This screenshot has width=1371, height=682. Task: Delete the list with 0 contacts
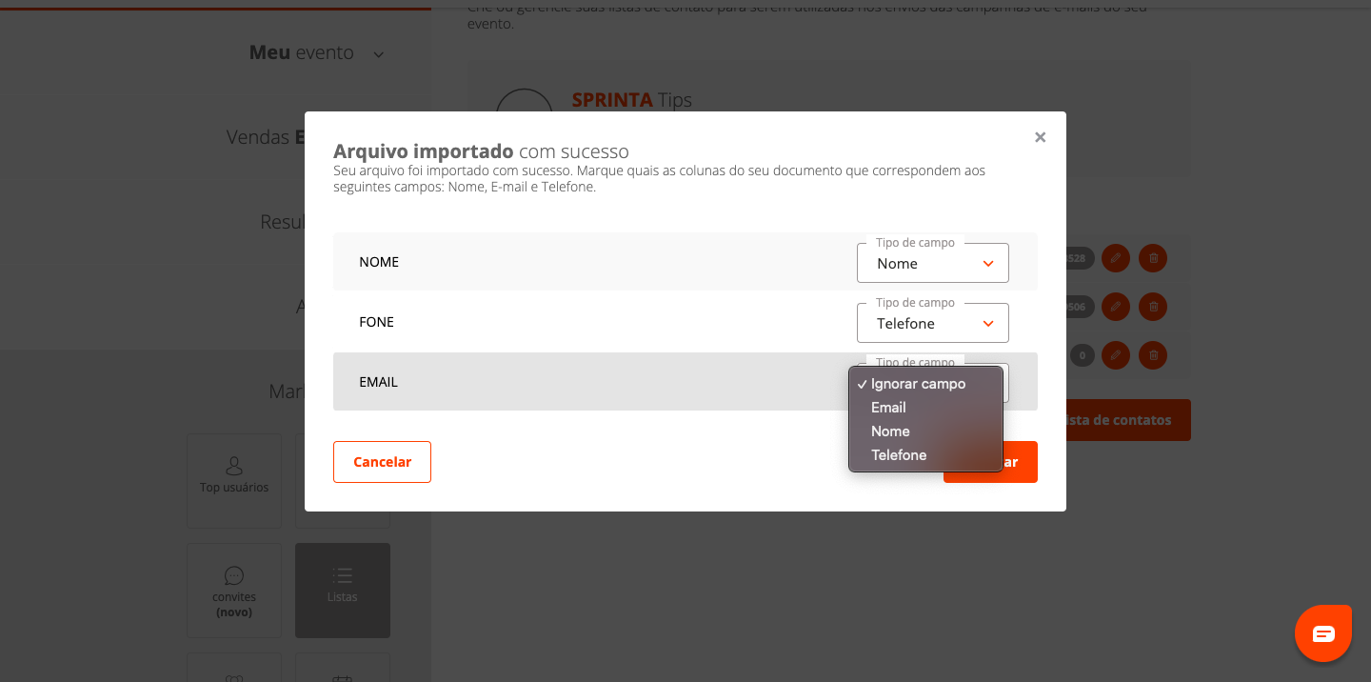click(1153, 355)
